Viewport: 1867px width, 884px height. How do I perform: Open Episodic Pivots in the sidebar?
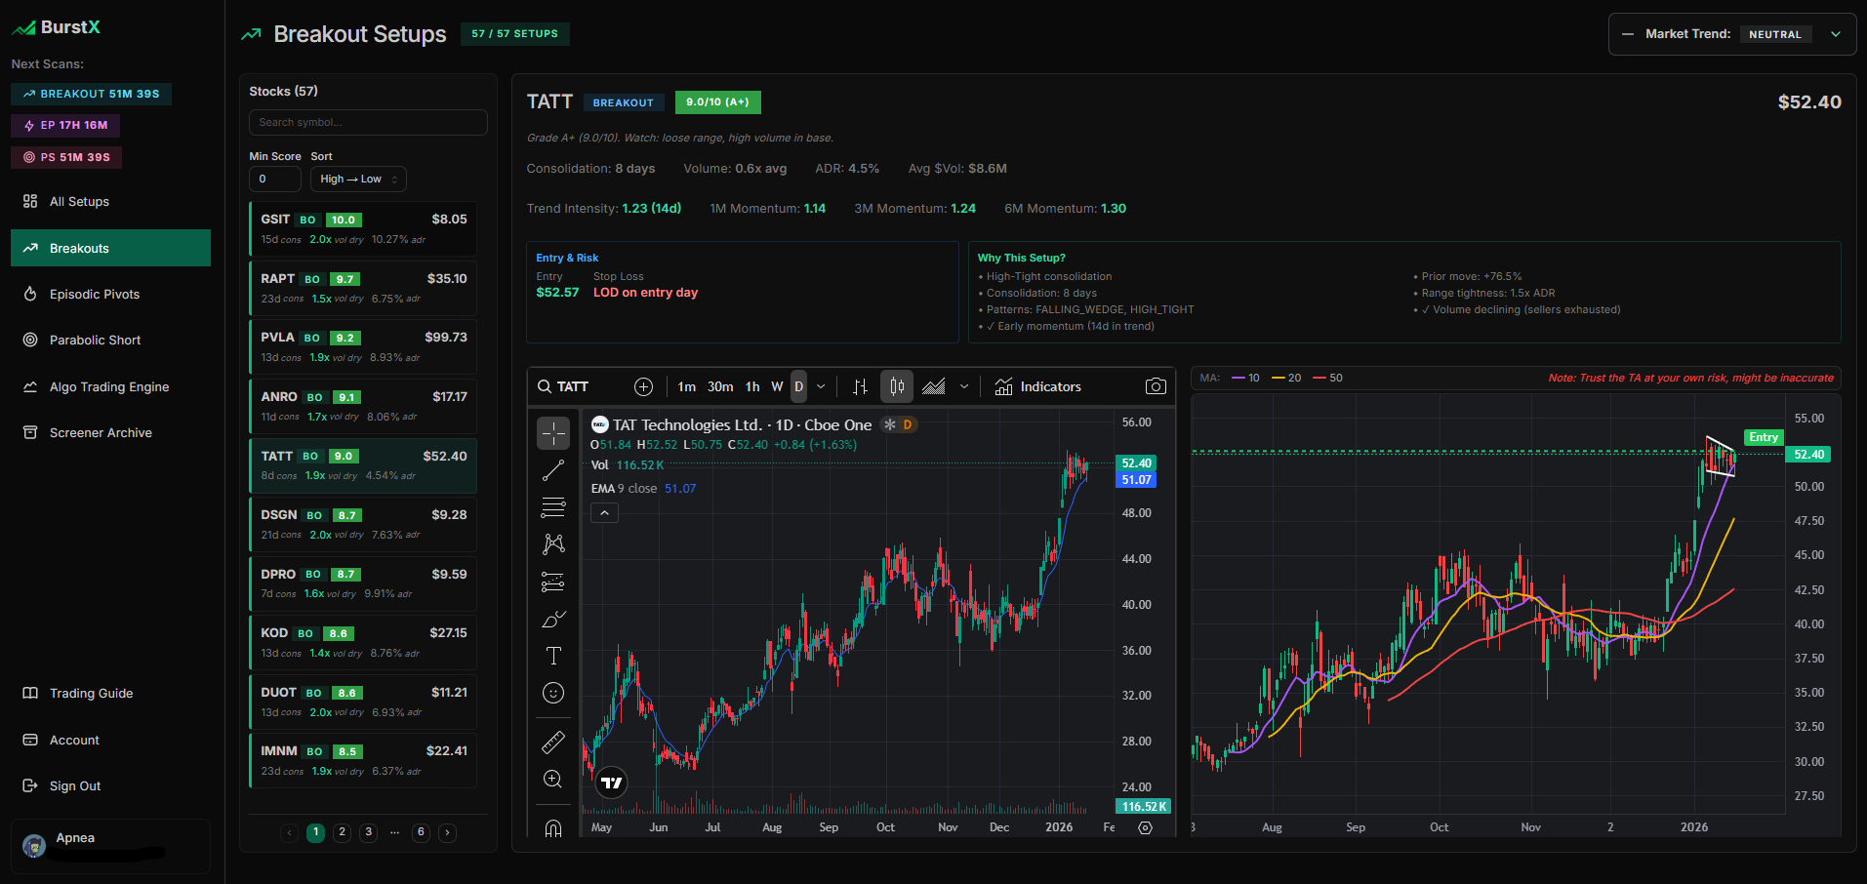pyautogui.click(x=95, y=294)
